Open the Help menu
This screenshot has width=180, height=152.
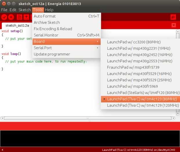[x=49, y=10]
